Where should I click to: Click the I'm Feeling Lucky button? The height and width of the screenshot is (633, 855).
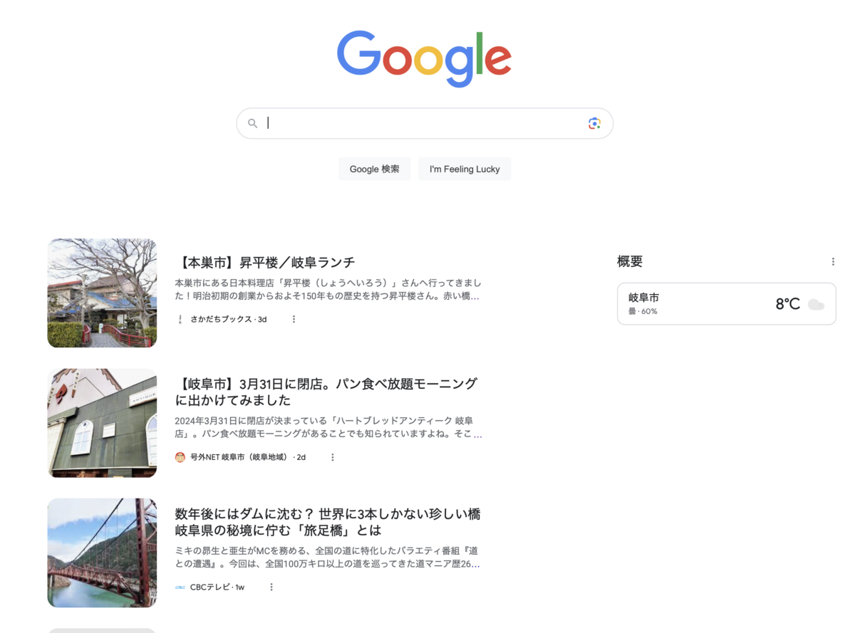tap(465, 169)
